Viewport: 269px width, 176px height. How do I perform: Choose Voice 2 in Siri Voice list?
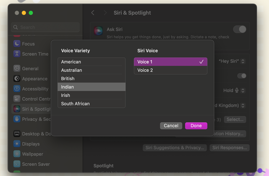pos(170,70)
